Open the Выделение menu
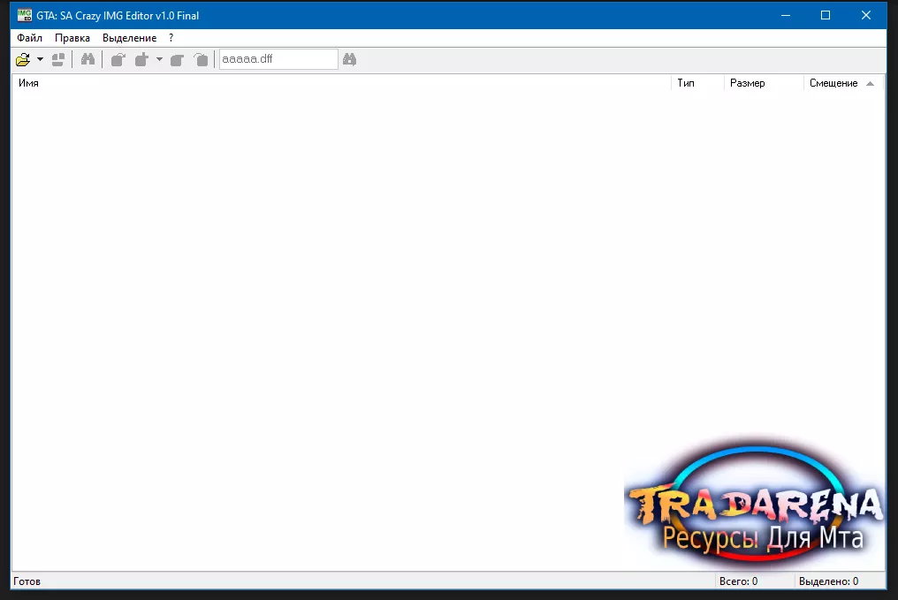Viewport: 898px width, 600px height. click(129, 38)
